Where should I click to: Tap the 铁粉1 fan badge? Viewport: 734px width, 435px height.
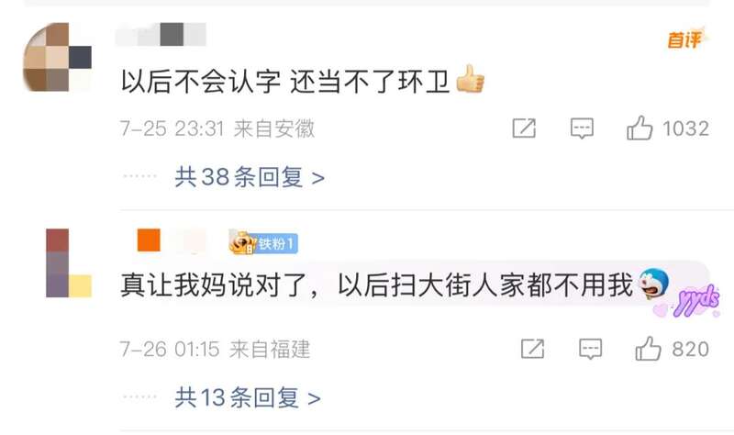[263, 243]
